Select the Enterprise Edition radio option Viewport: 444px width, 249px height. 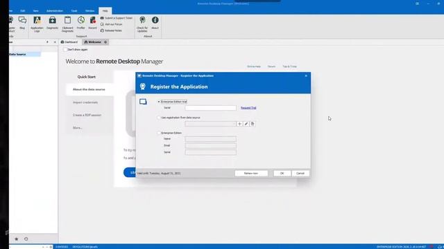pyautogui.click(x=159, y=133)
